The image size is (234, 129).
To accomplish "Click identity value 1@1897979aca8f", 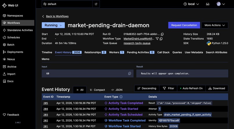I will 169,120.
